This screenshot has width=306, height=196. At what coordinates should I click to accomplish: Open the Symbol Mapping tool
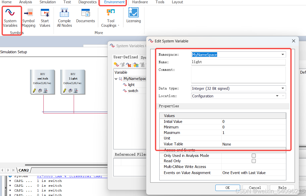[29, 18]
